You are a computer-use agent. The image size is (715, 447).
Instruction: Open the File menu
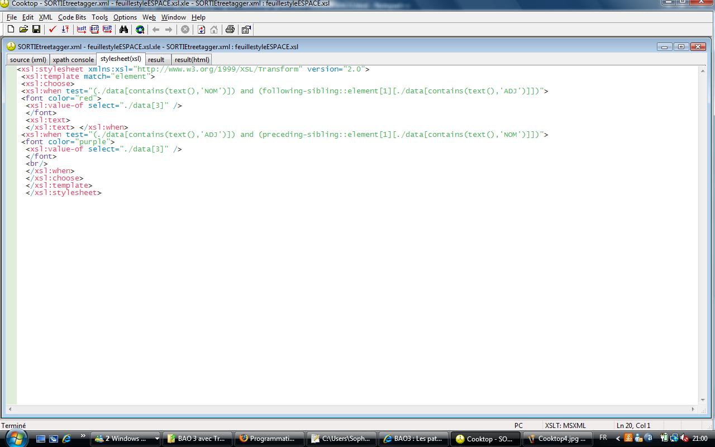[x=12, y=17]
